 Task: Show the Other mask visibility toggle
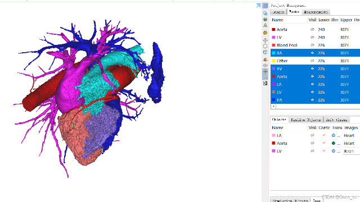click(x=312, y=61)
